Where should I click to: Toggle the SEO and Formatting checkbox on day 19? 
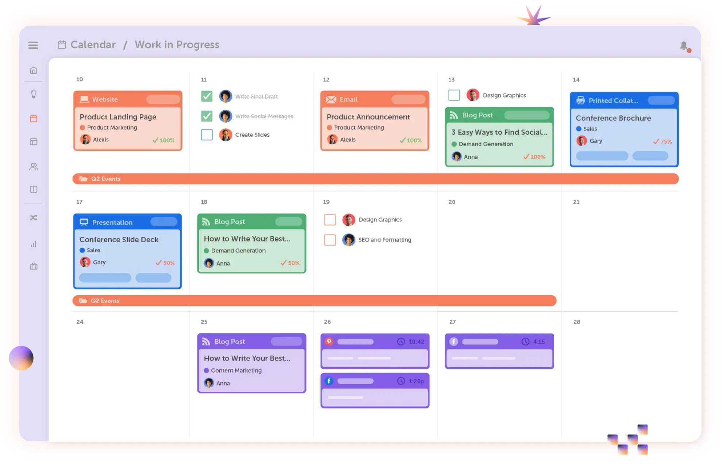tap(329, 240)
